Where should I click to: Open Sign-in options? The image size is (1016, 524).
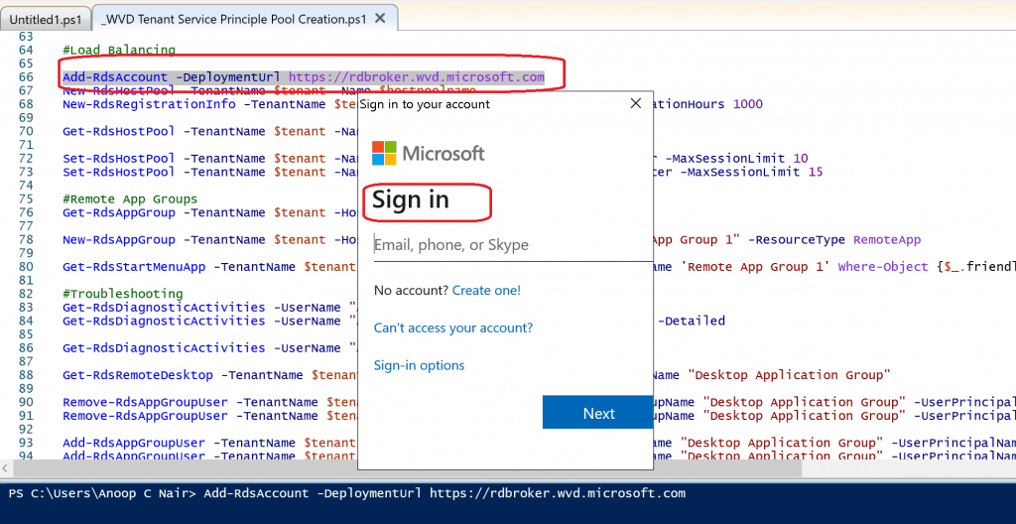point(420,366)
